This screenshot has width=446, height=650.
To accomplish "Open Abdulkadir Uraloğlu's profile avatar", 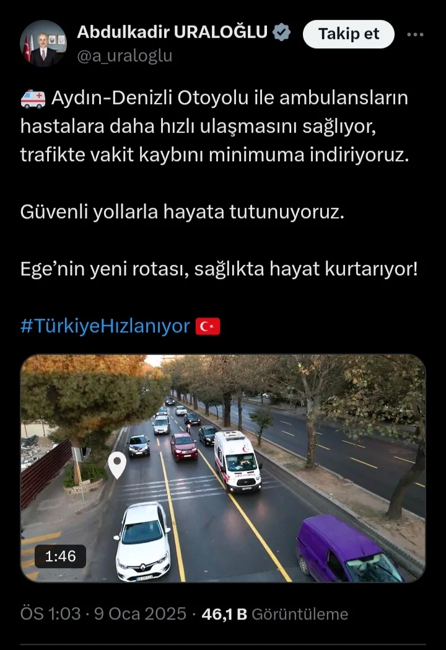I will coord(43,43).
